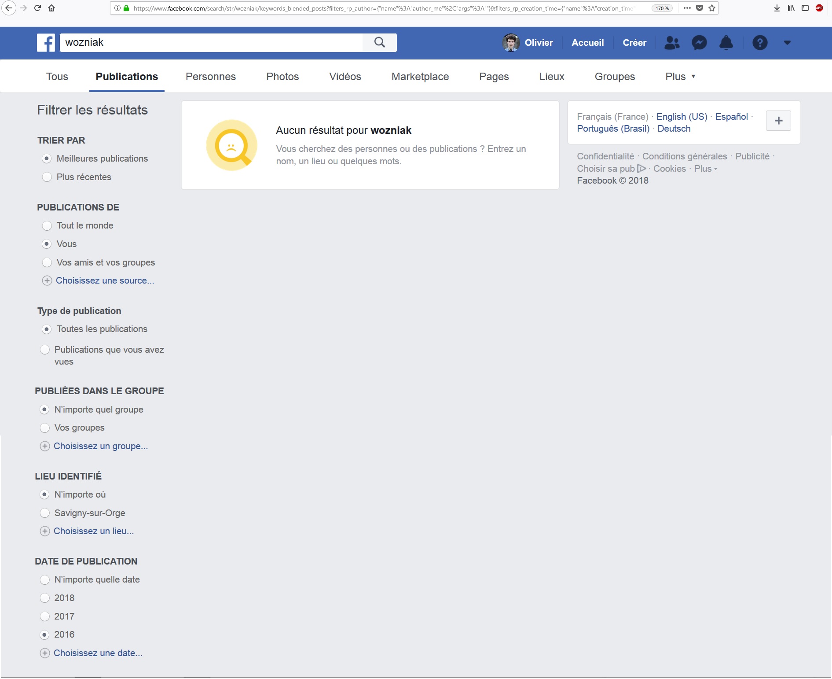This screenshot has width=832, height=679.
Task: Select Tout le monde radio button
Action: [47, 225]
